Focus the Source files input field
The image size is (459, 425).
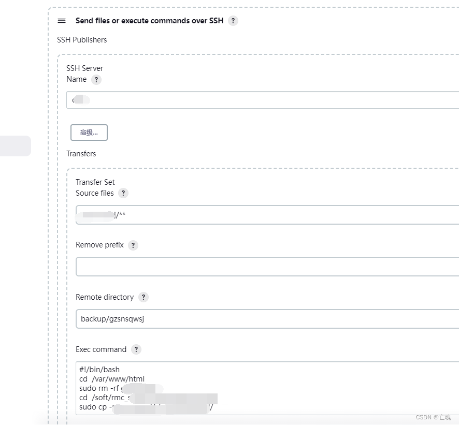267,215
